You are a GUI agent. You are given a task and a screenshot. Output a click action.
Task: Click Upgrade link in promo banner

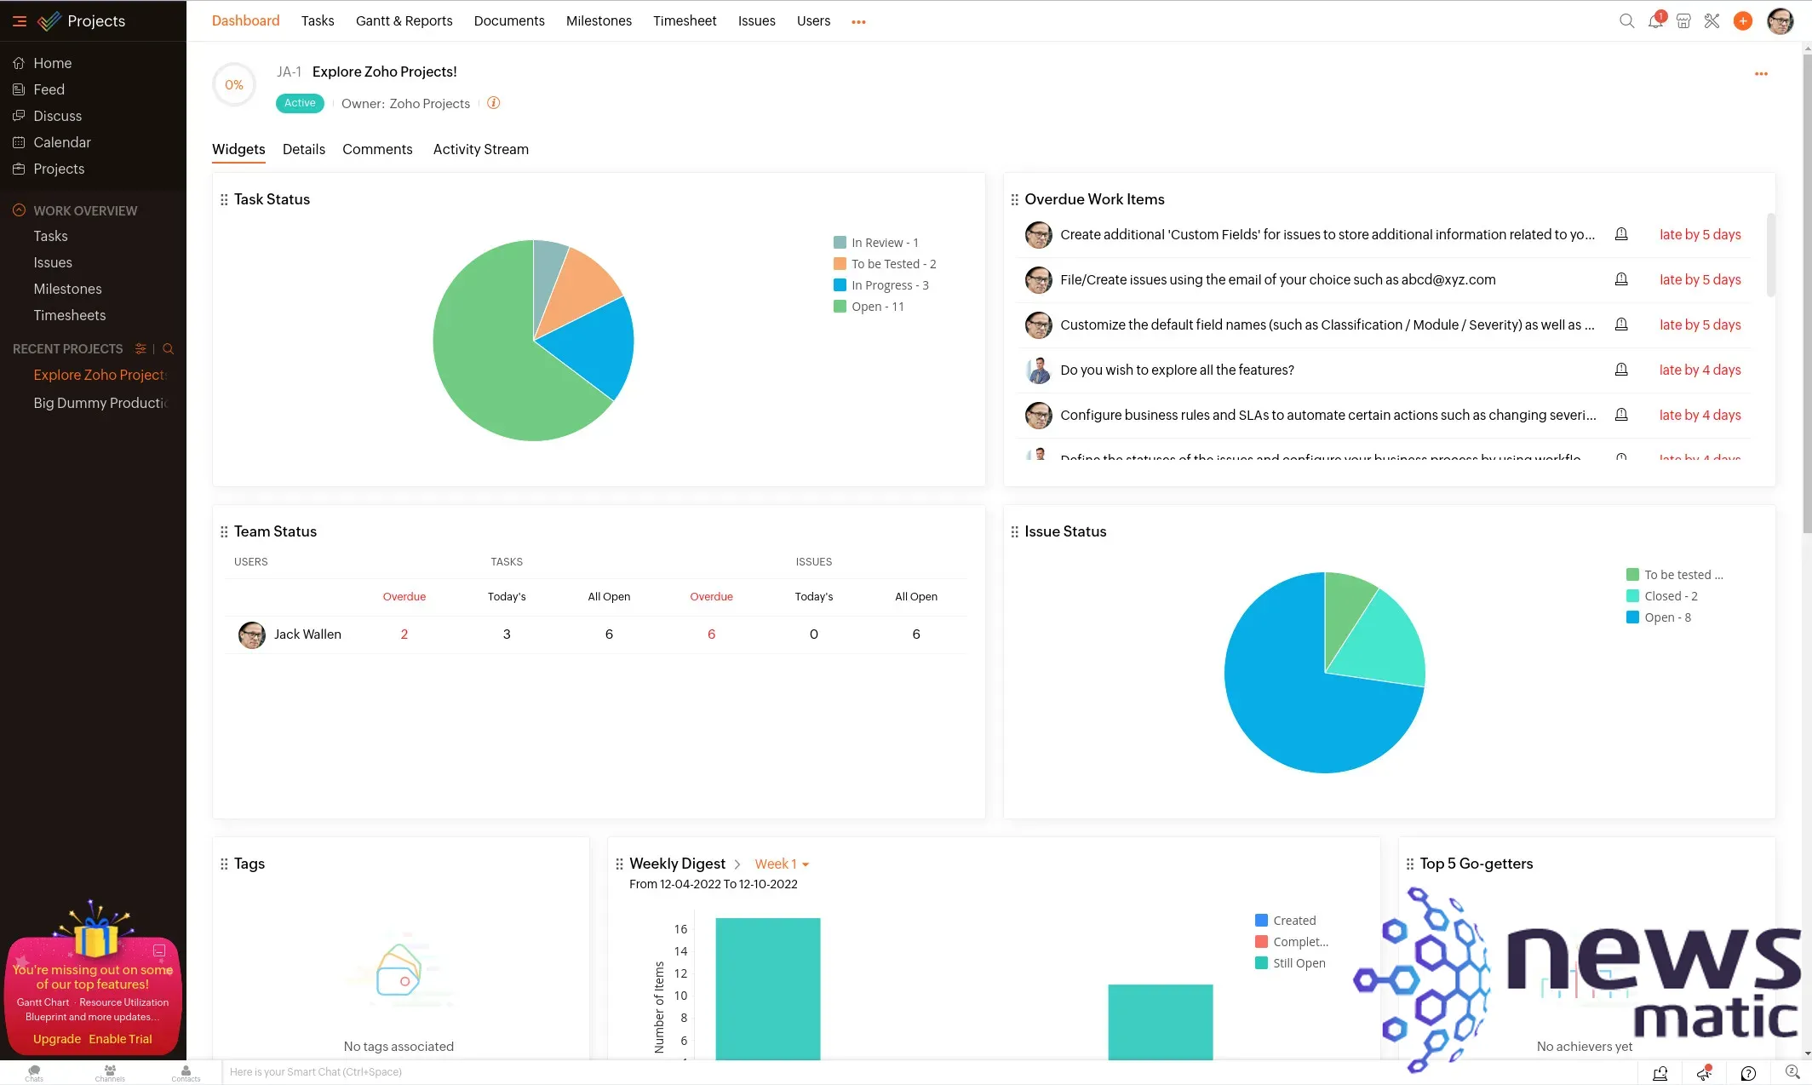pos(57,1039)
